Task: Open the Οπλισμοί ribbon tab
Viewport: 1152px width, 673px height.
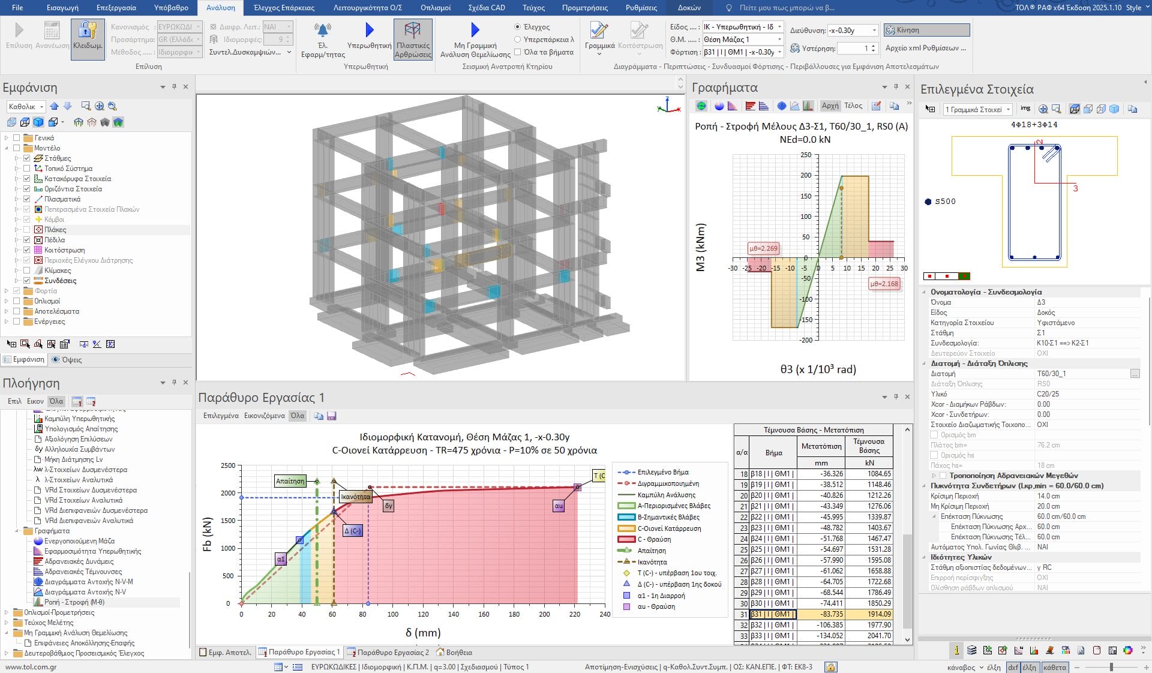Action: pyautogui.click(x=435, y=8)
